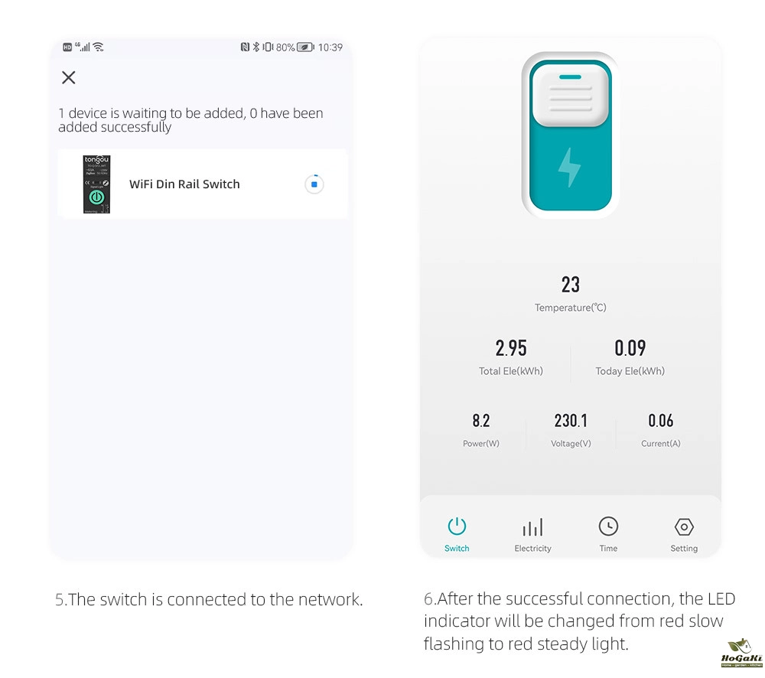The height and width of the screenshot is (678, 765).
Task: Stop adding via the blue progress indicator
Action: click(314, 184)
